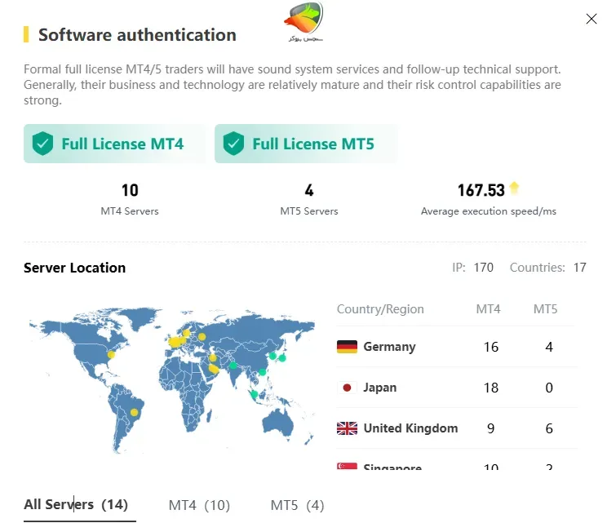Switch to the All Servers (14) tab

click(x=76, y=504)
